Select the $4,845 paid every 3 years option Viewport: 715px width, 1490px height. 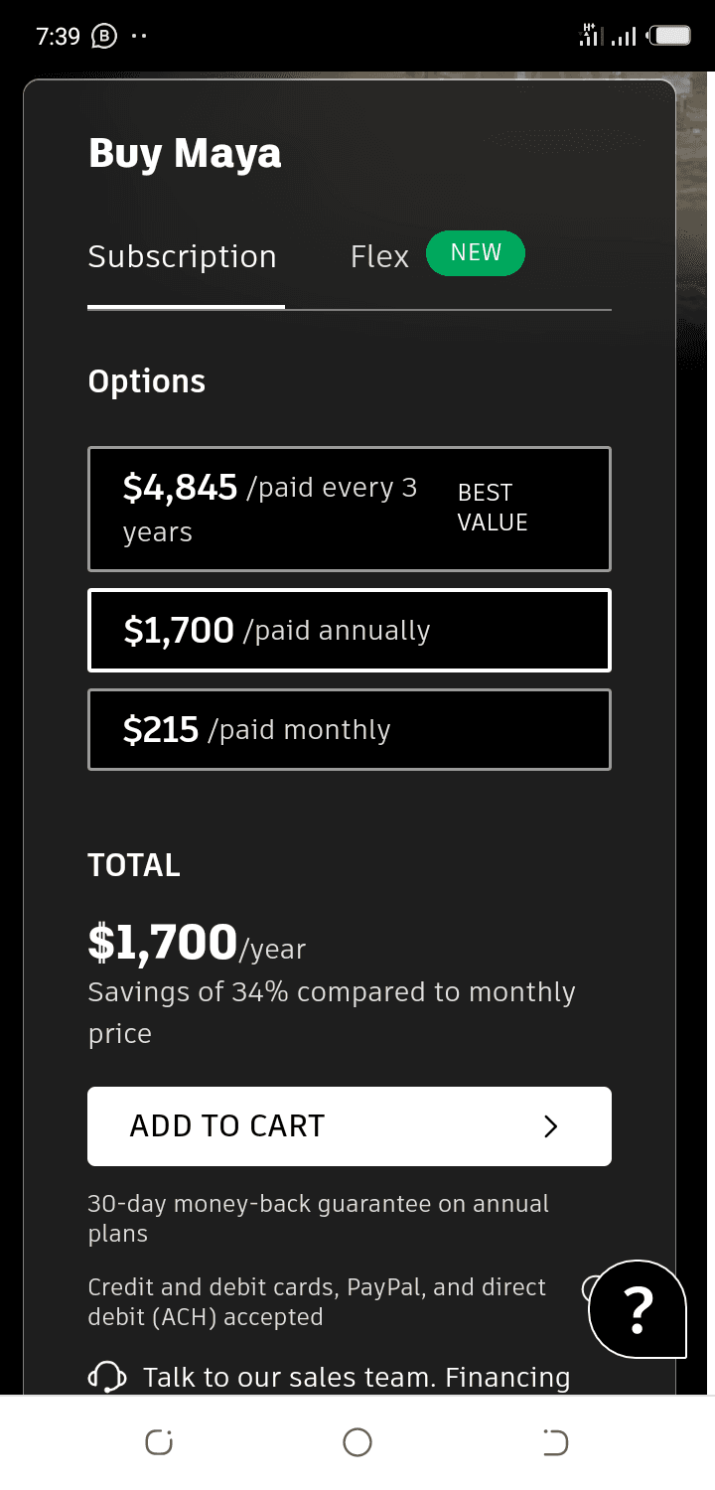point(350,510)
